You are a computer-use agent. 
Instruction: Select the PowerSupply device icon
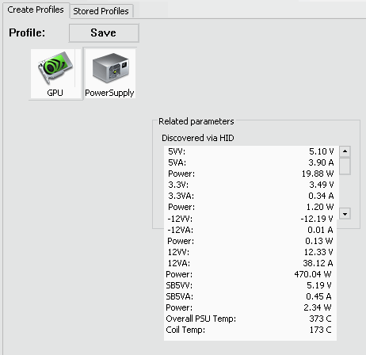(x=109, y=74)
